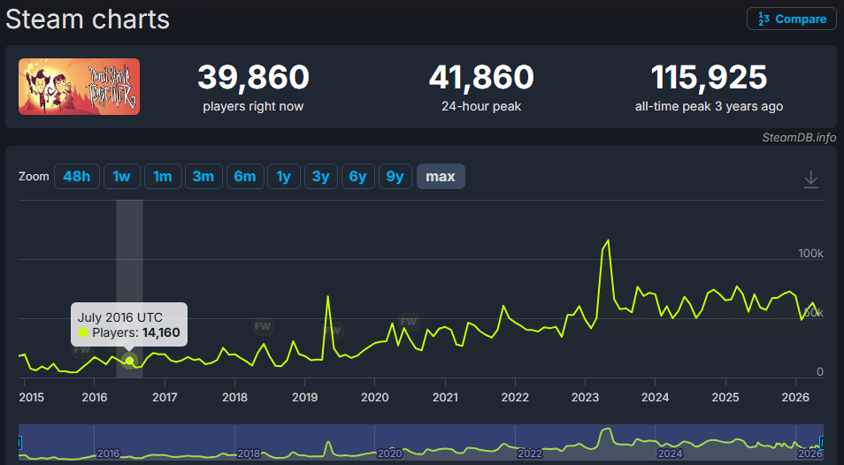
Task: Click the FW marker near mid-2018
Action: point(263,326)
